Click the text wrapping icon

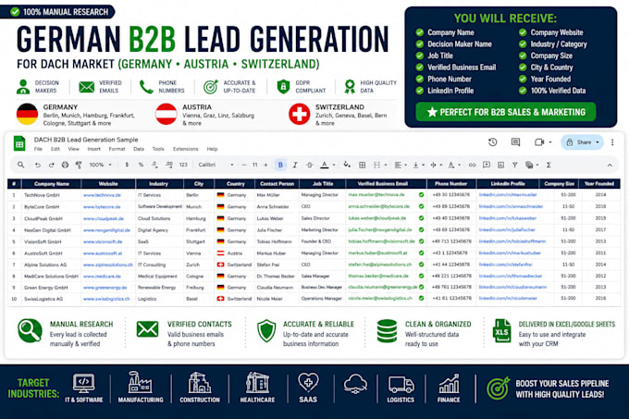pos(433,165)
